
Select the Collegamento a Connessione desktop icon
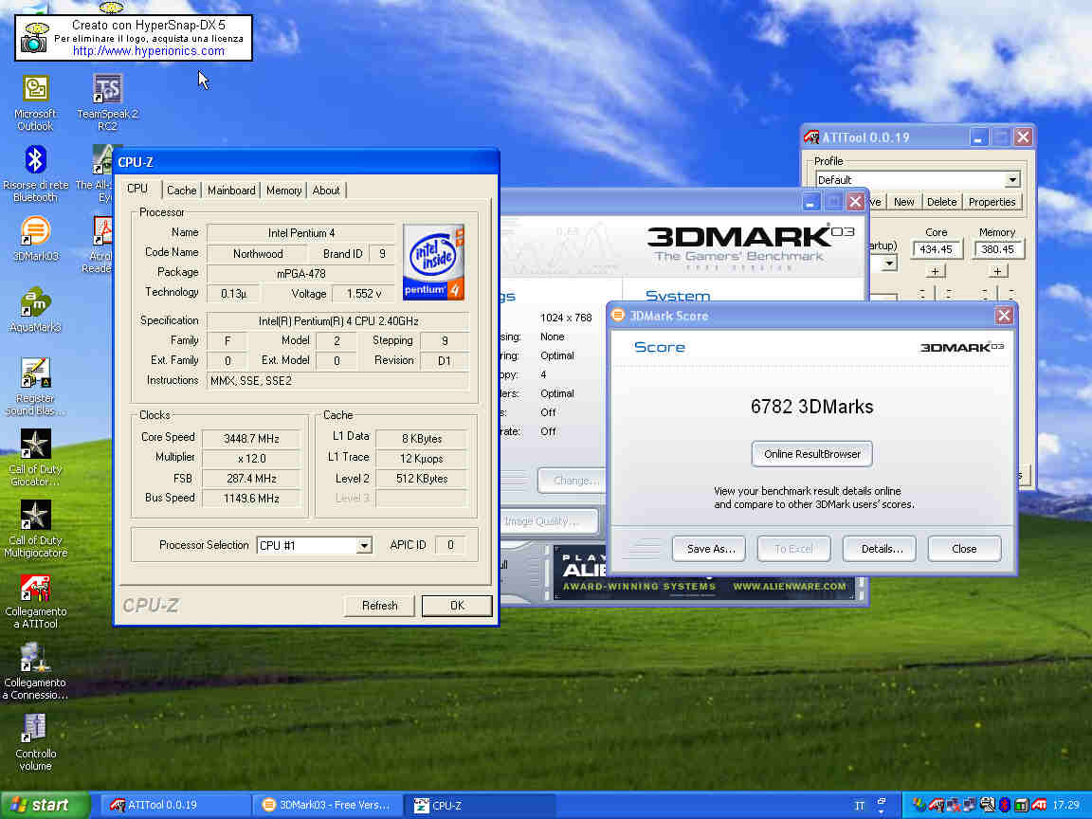[x=35, y=670]
